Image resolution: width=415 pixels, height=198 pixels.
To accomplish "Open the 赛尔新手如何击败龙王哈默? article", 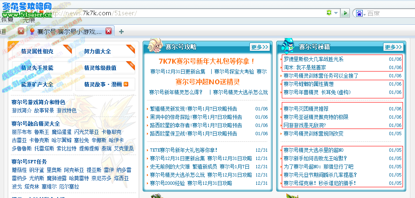I will (315, 158).
